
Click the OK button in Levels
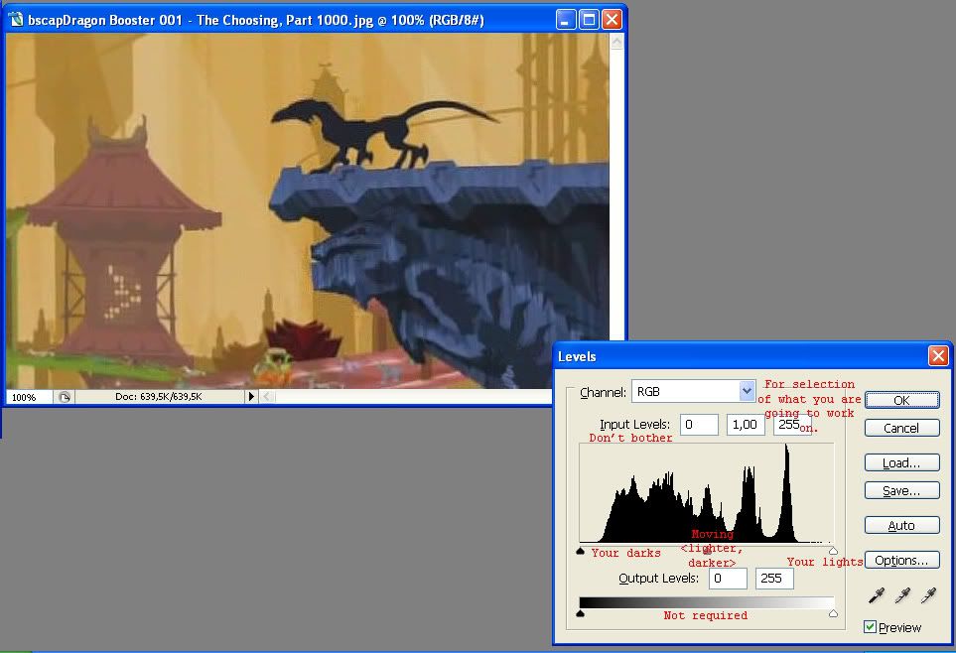901,400
